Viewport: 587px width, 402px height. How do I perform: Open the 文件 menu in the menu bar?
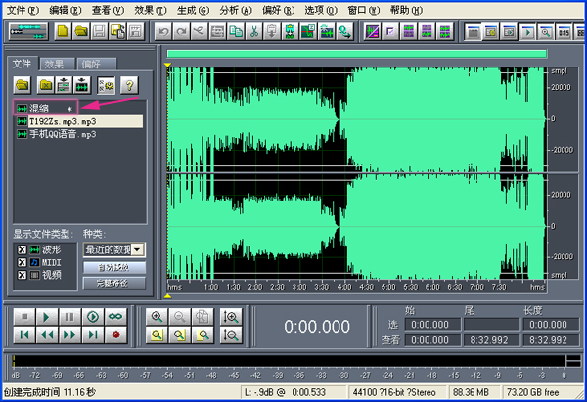23,10
